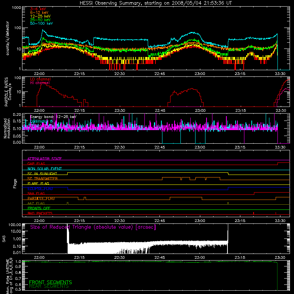Click the Collimator 8 label
The width and height of the screenshot is (294, 294).
point(42,121)
